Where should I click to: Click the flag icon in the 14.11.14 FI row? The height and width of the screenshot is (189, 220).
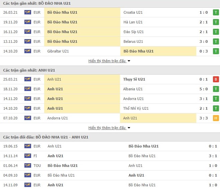point(27,156)
